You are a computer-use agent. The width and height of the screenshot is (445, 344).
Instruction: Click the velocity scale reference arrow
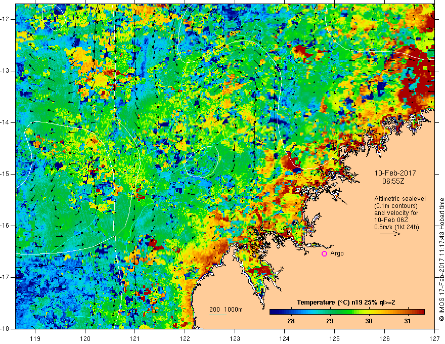pyautogui.click(x=390, y=234)
